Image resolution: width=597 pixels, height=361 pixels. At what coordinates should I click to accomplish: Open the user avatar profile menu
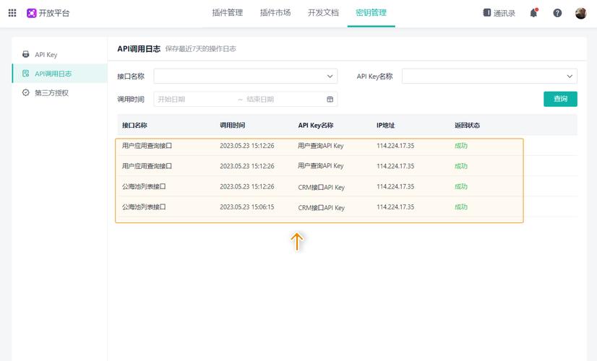[x=580, y=13]
